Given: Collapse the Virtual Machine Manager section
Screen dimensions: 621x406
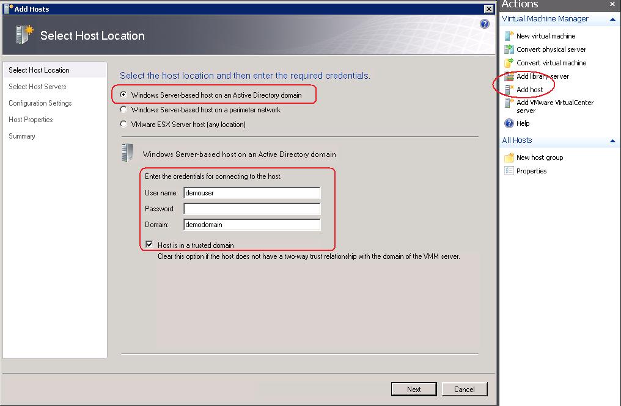Looking at the screenshot, I should (x=612, y=20).
